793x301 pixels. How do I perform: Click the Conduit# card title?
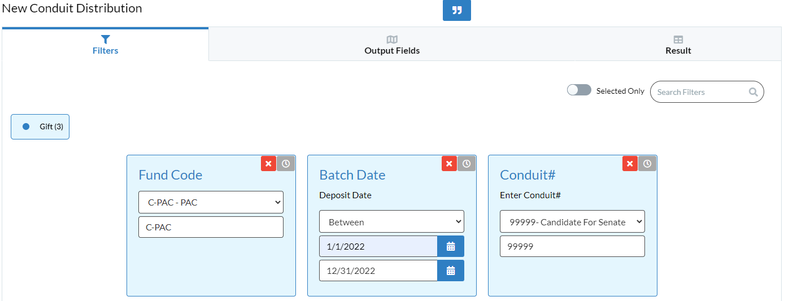coord(528,175)
